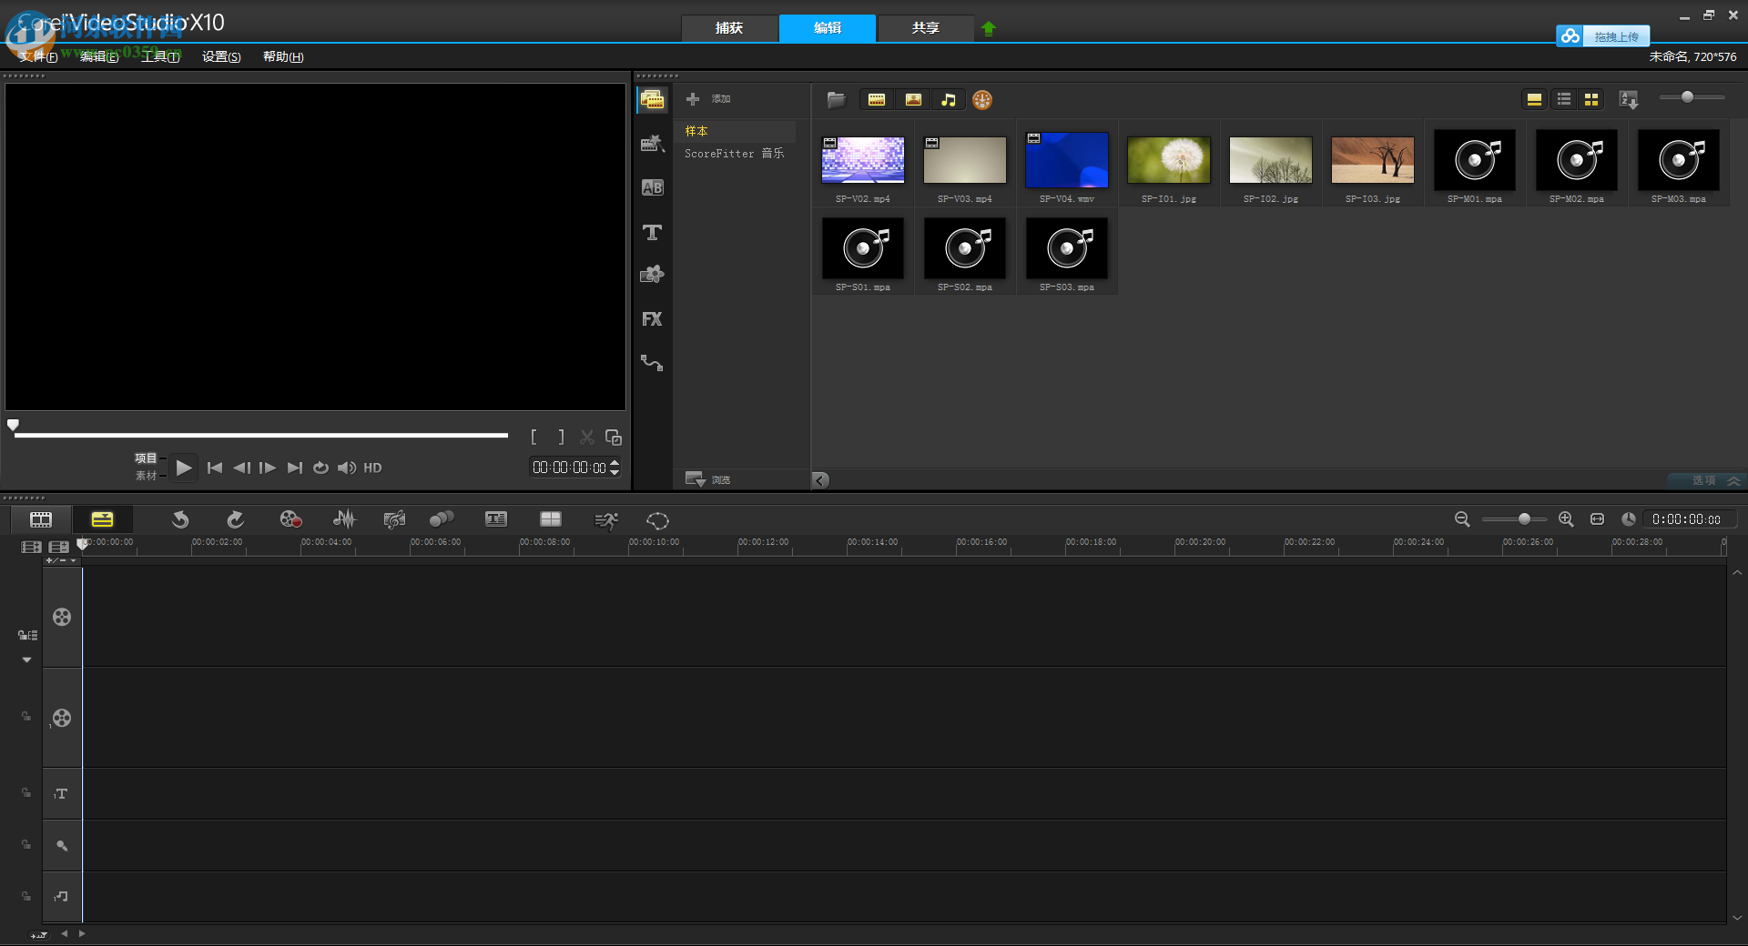Open the FX filter library panel
This screenshot has height=946, width=1748.
point(652,319)
